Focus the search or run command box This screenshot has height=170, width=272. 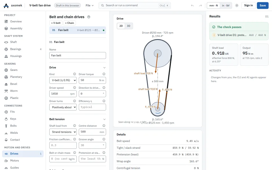click(135, 6)
